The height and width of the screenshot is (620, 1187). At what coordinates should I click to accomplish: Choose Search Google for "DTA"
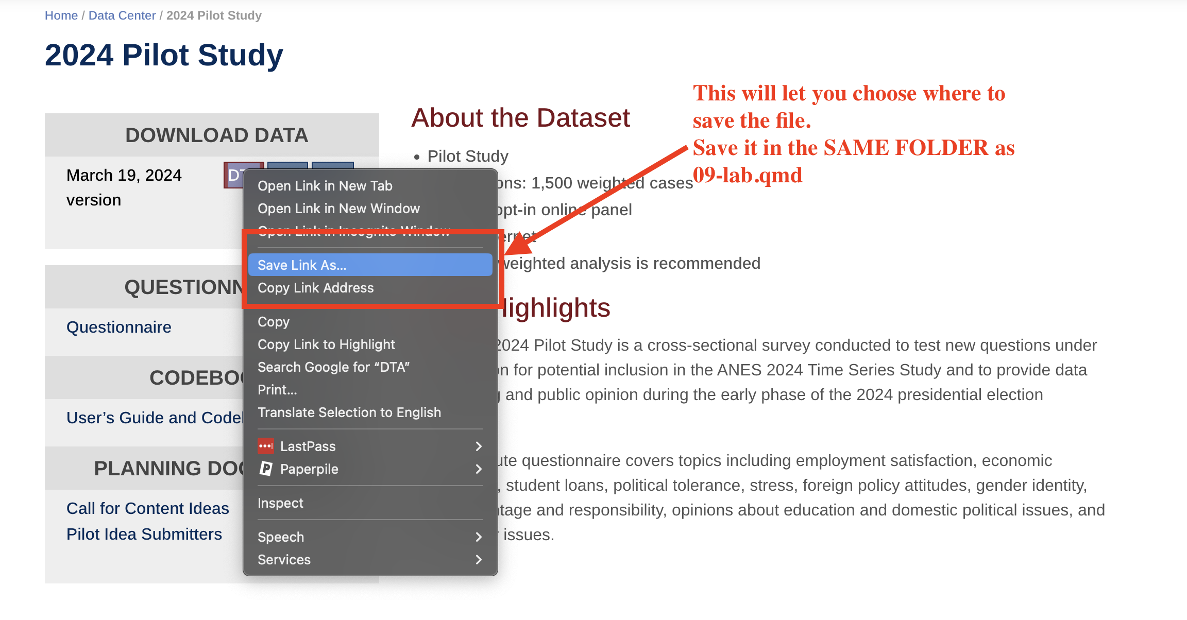[x=333, y=367]
